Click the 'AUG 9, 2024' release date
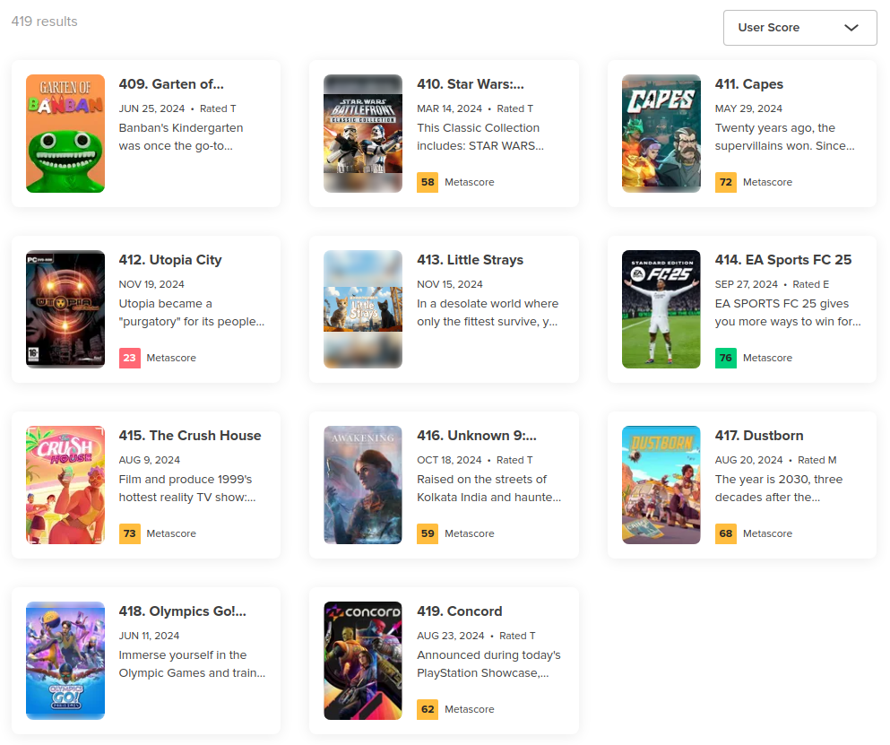The width and height of the screenshot is (890, 745). (150, 460)
